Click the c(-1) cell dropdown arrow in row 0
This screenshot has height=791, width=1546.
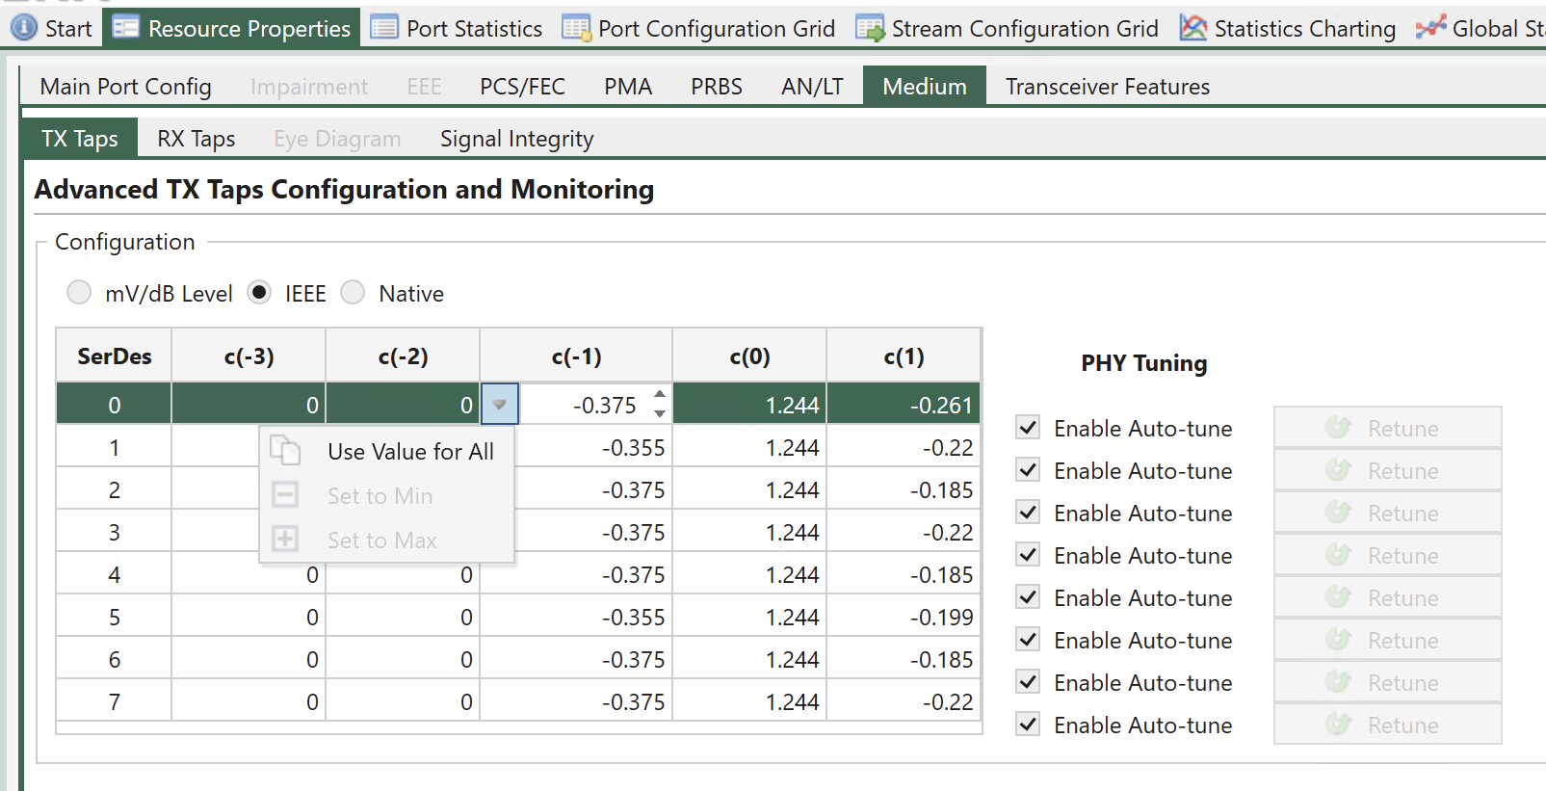point(500,404)
